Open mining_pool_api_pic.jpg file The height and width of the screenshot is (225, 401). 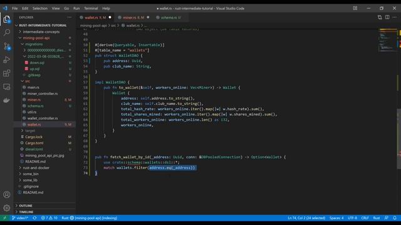tap(44, 156)
